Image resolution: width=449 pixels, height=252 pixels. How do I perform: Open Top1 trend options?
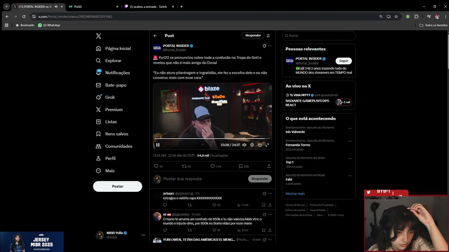click(x=350, y=159)
